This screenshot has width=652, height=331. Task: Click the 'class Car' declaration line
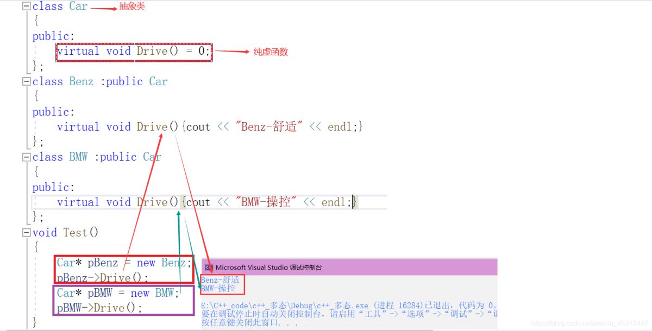[60, 7]
